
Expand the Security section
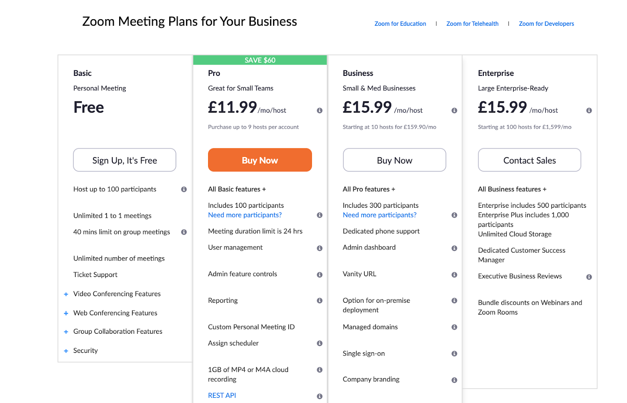[66, 351]
